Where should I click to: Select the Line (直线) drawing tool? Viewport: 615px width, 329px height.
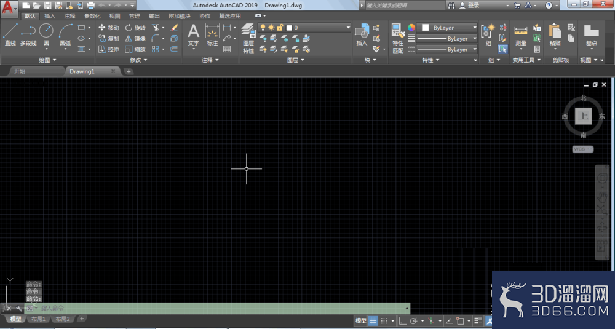(10, 34)
